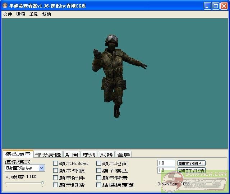Switch to the 序列 tab
This screenshot has height=194, width=230.
tap(89, 154)
